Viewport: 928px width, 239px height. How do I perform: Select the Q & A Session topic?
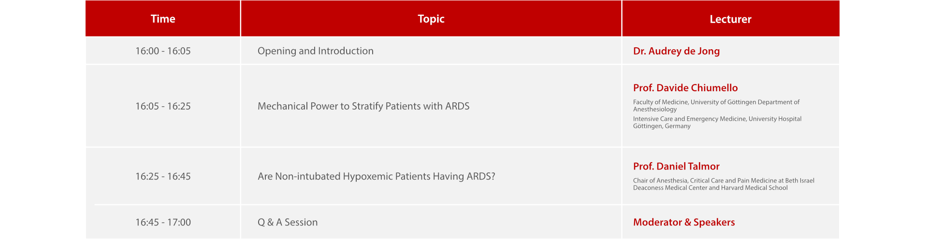click(288, 223)
